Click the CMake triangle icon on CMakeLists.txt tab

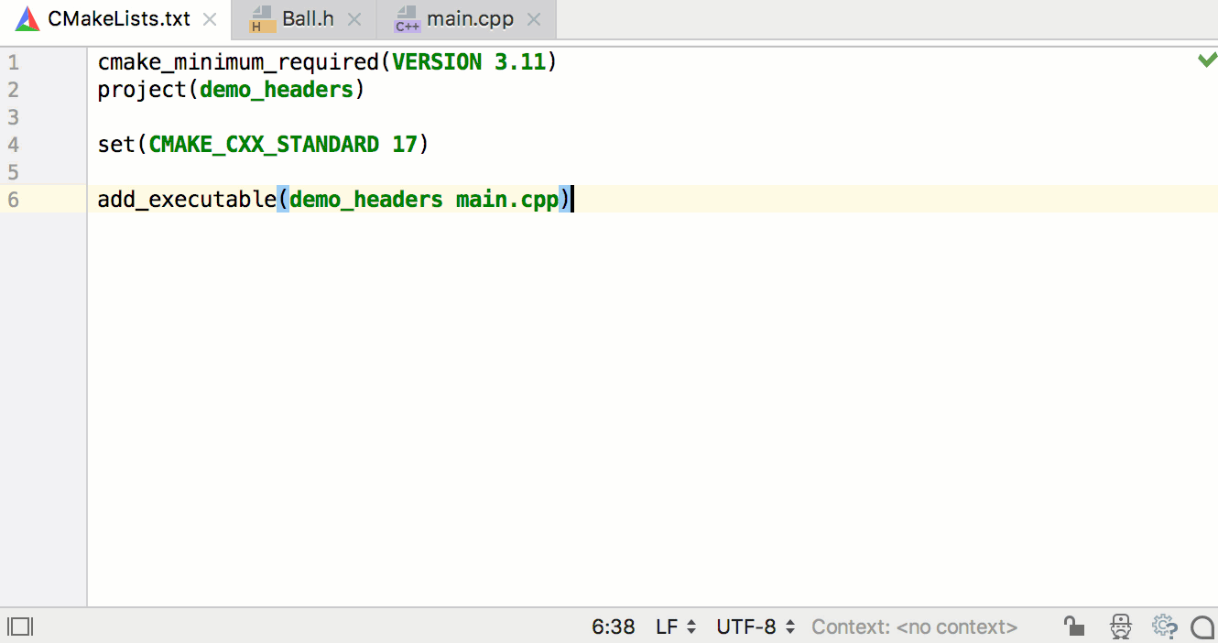(x=27, y=19)
